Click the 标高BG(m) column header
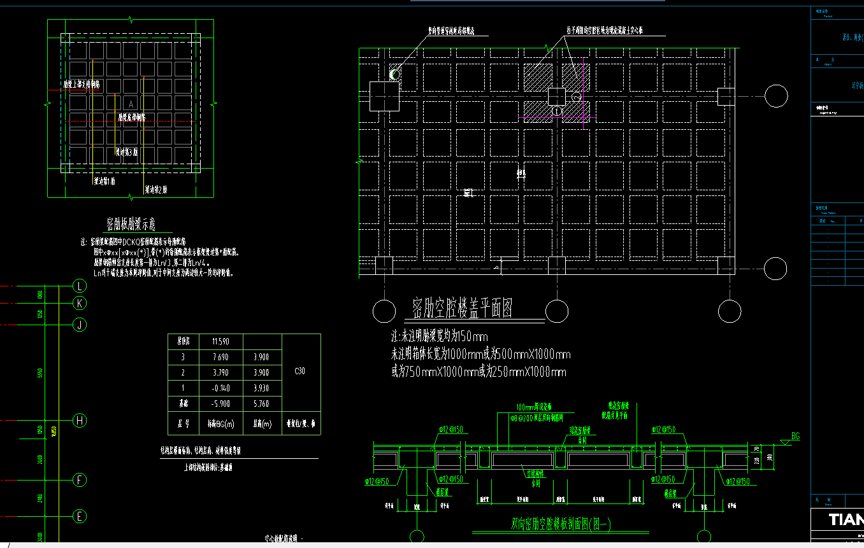 pos(222,423)
